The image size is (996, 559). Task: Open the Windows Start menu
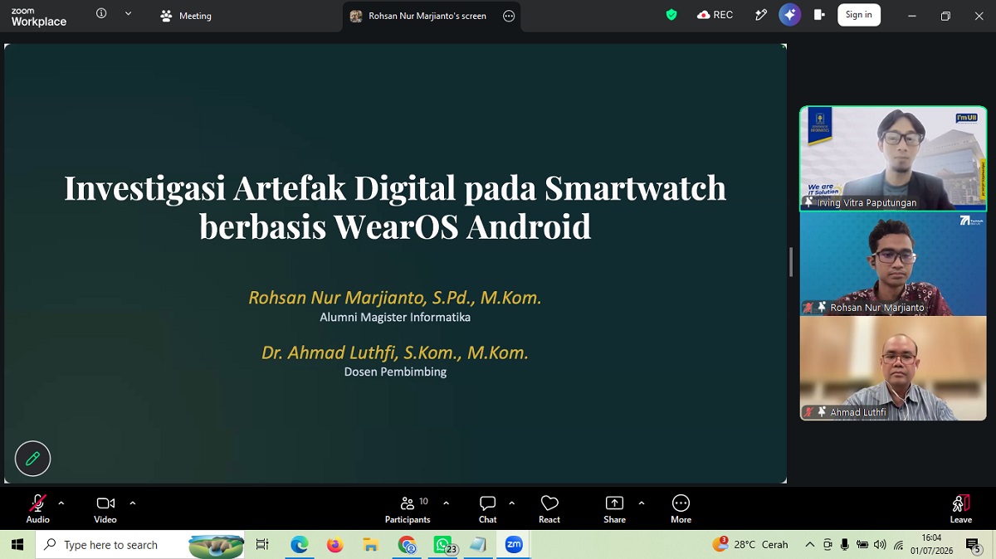[x=17, y=545]
